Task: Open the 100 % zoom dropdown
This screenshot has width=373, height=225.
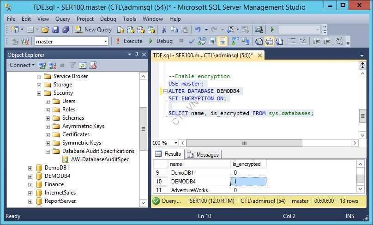Action: pyautogui.click(x=175, y=143)
